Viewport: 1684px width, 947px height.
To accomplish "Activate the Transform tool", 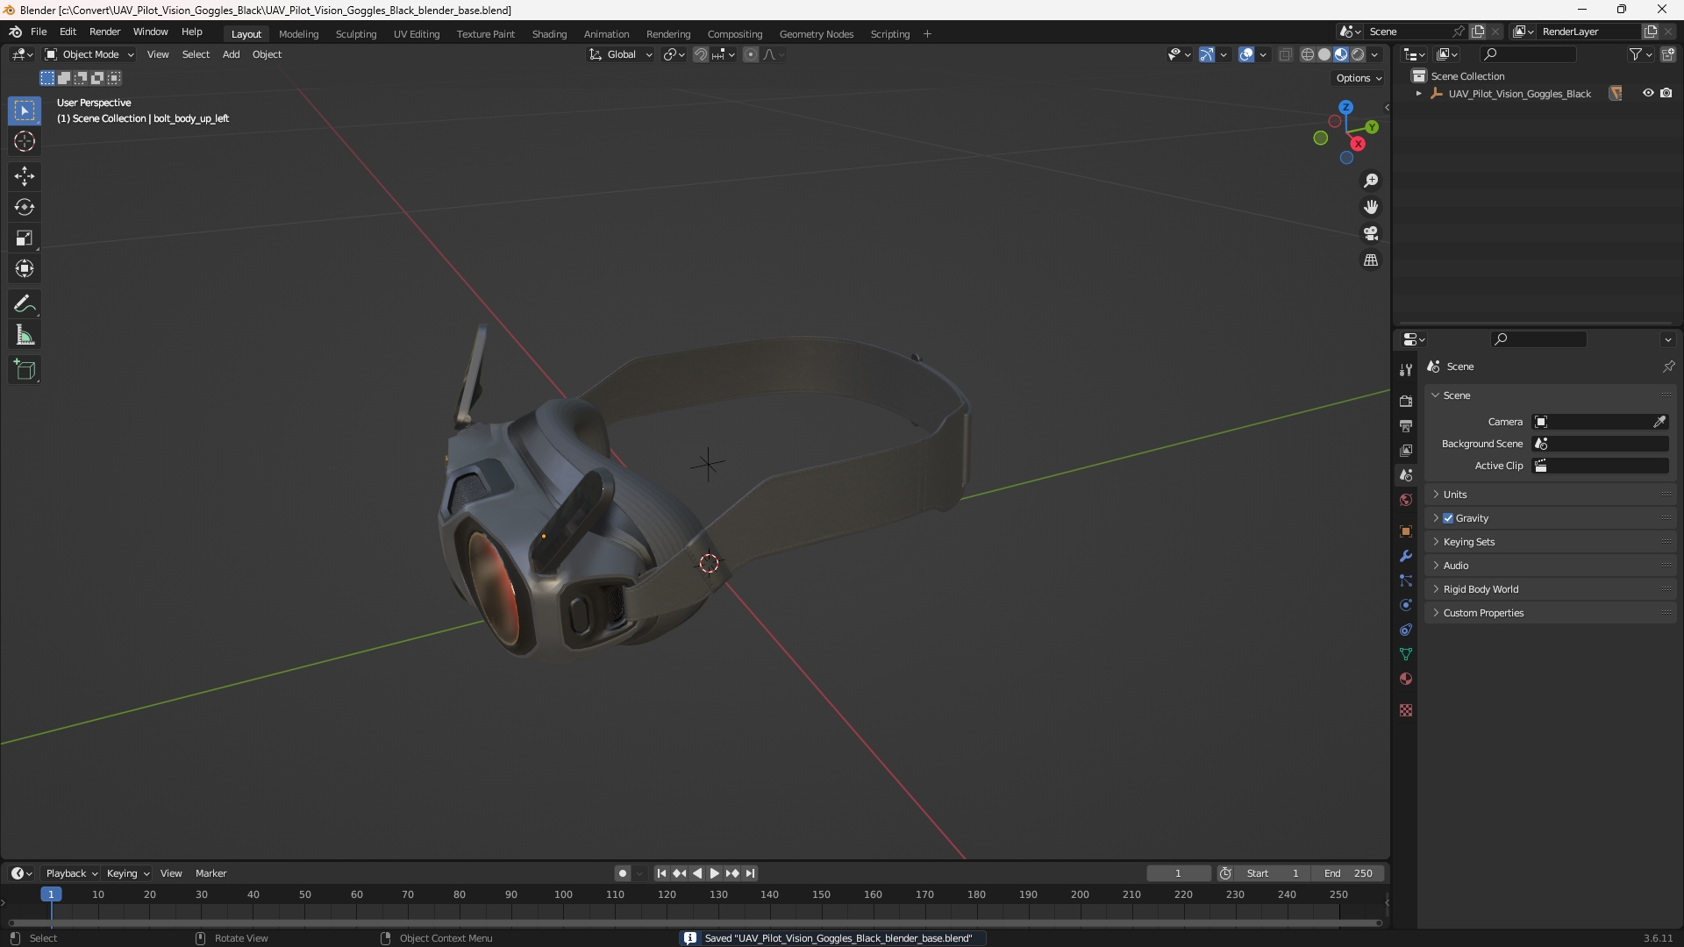I will (x=25, y=268).
